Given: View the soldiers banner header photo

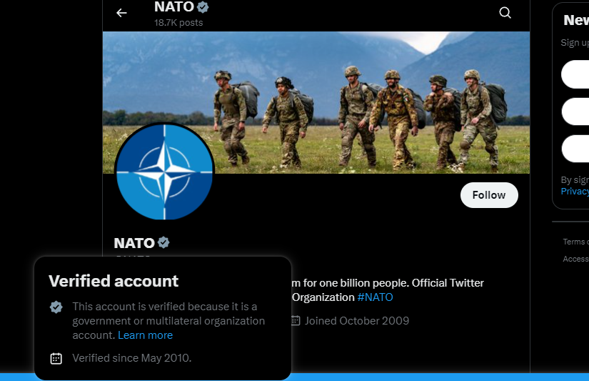Looking at the screenshot, I should (x=316, y=102).
